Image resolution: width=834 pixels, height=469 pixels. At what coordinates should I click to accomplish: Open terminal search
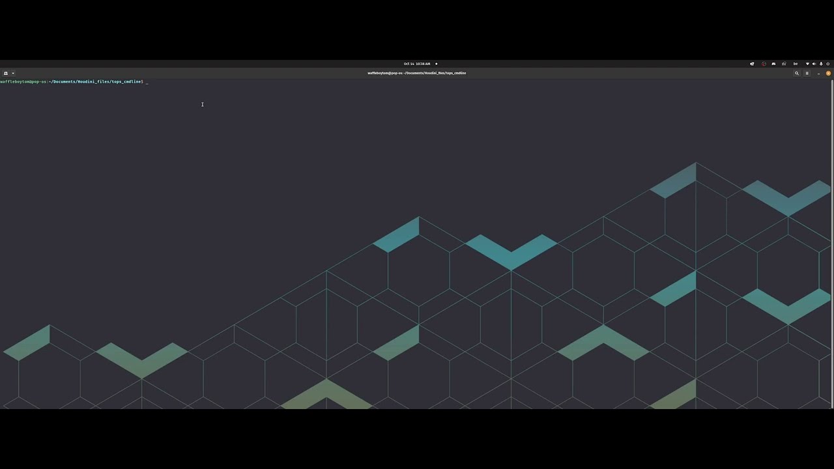click(x=796, y=73)
